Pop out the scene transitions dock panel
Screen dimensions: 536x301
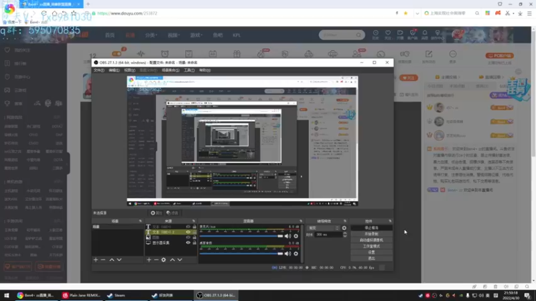click(345, 221)
